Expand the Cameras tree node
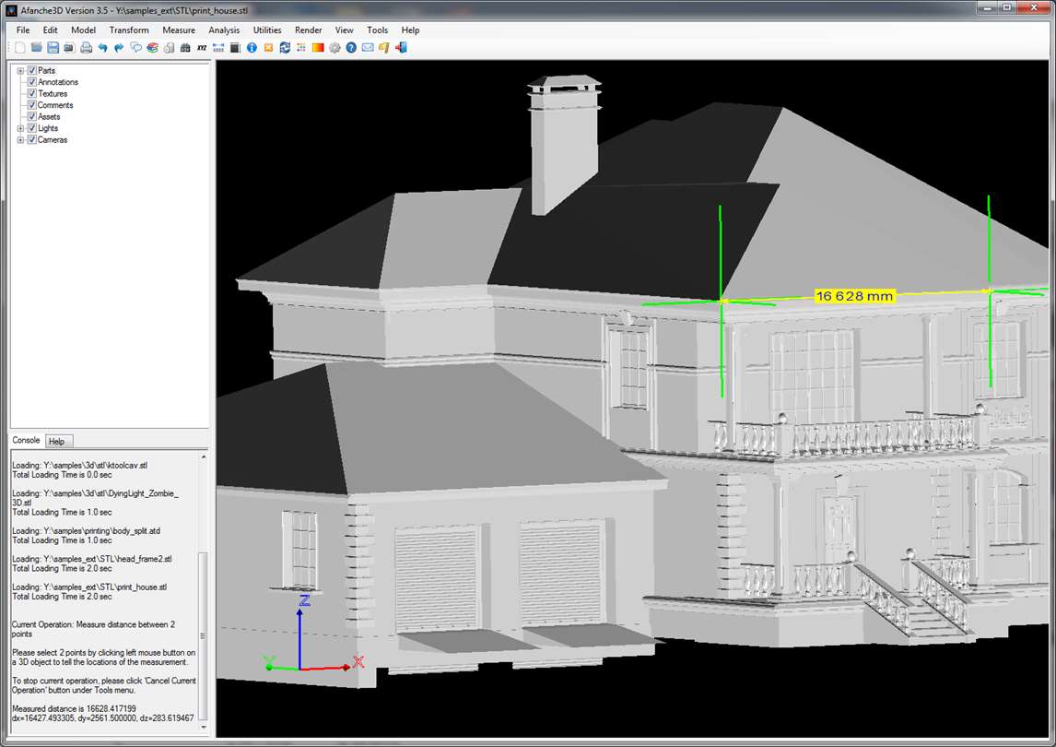Viewport: 1056px width, 747px height. click(20, 139)
